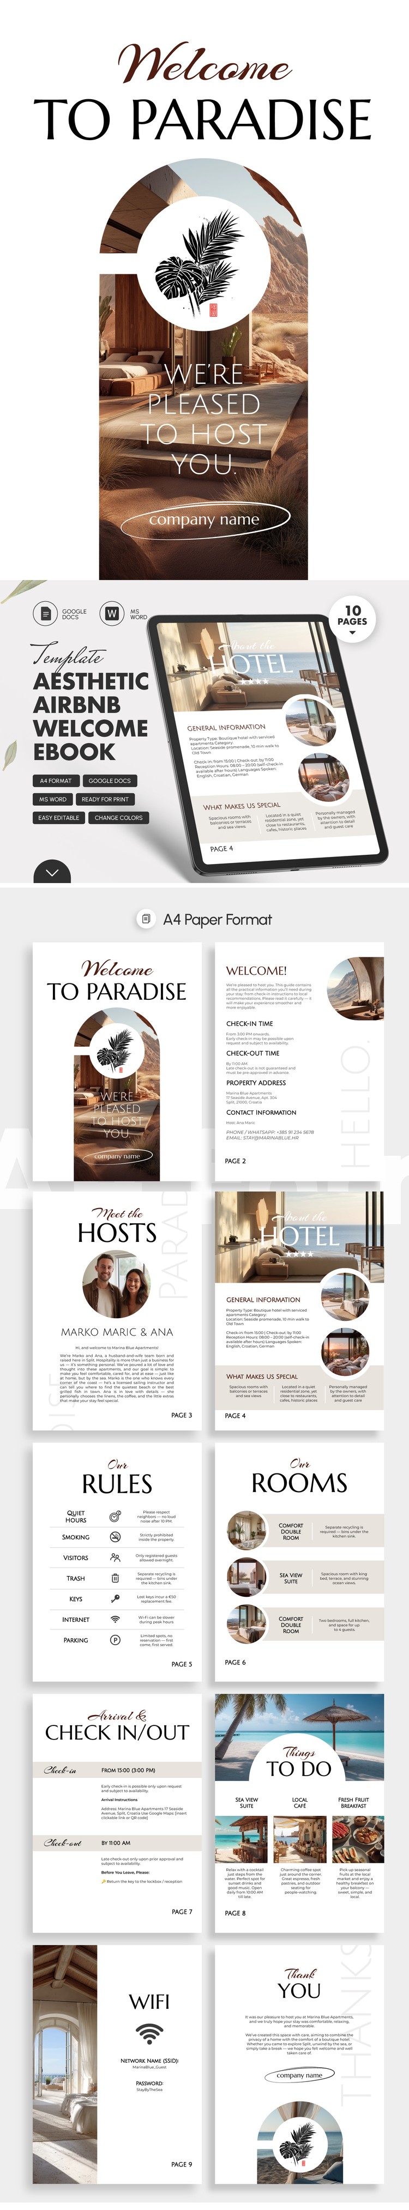The image size is (409, 2210).
Task: Click the Trash bin icon
Action: coord(115,1578)
